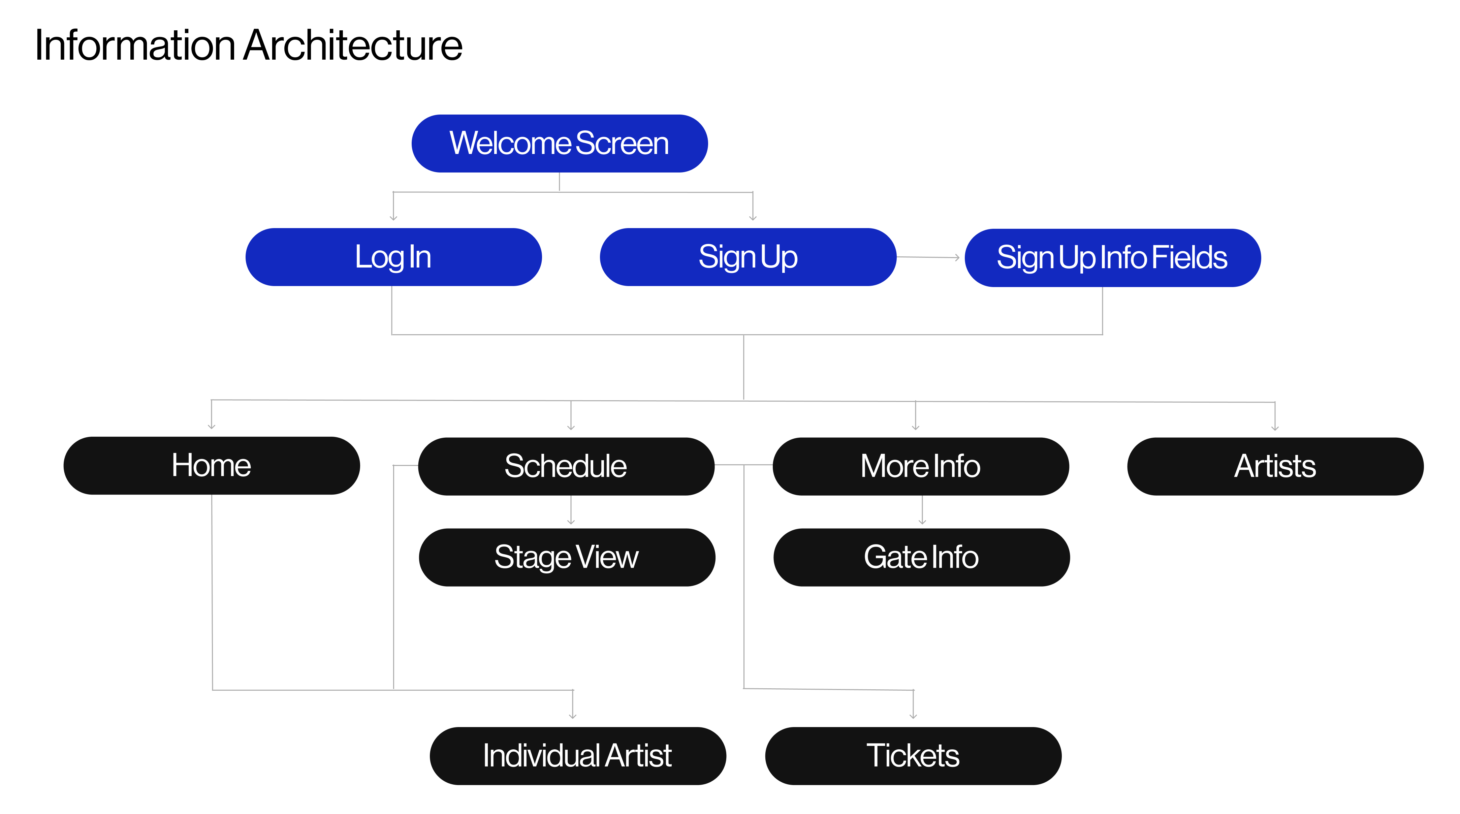
Task: Select the Artists node
Action: pos(1275,466)
